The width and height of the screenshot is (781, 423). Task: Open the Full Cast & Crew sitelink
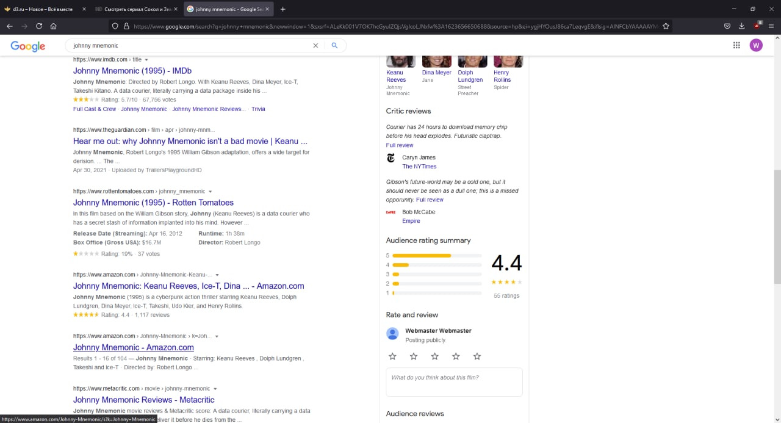[95, 109]
